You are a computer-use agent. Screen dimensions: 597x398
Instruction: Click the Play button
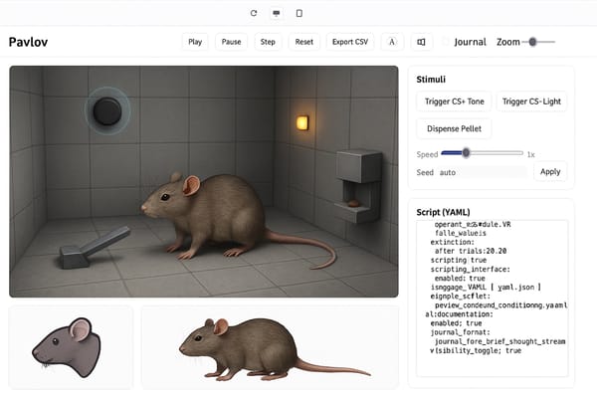195,42
